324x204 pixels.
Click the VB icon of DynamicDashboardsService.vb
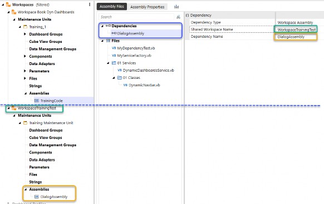click(x=120, y=70)
